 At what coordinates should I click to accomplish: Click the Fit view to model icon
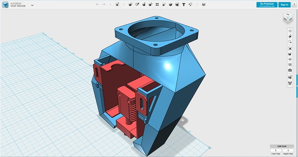pyautogui.click(x=290, y=49)
